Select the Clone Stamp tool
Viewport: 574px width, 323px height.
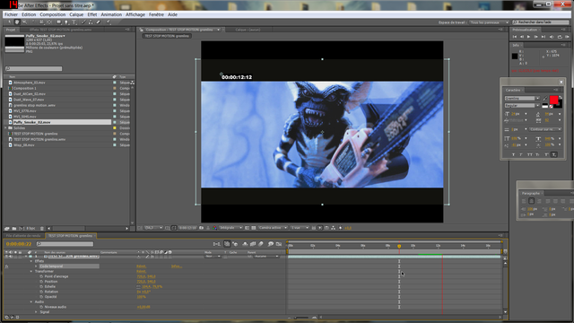(x=91, y=22)
